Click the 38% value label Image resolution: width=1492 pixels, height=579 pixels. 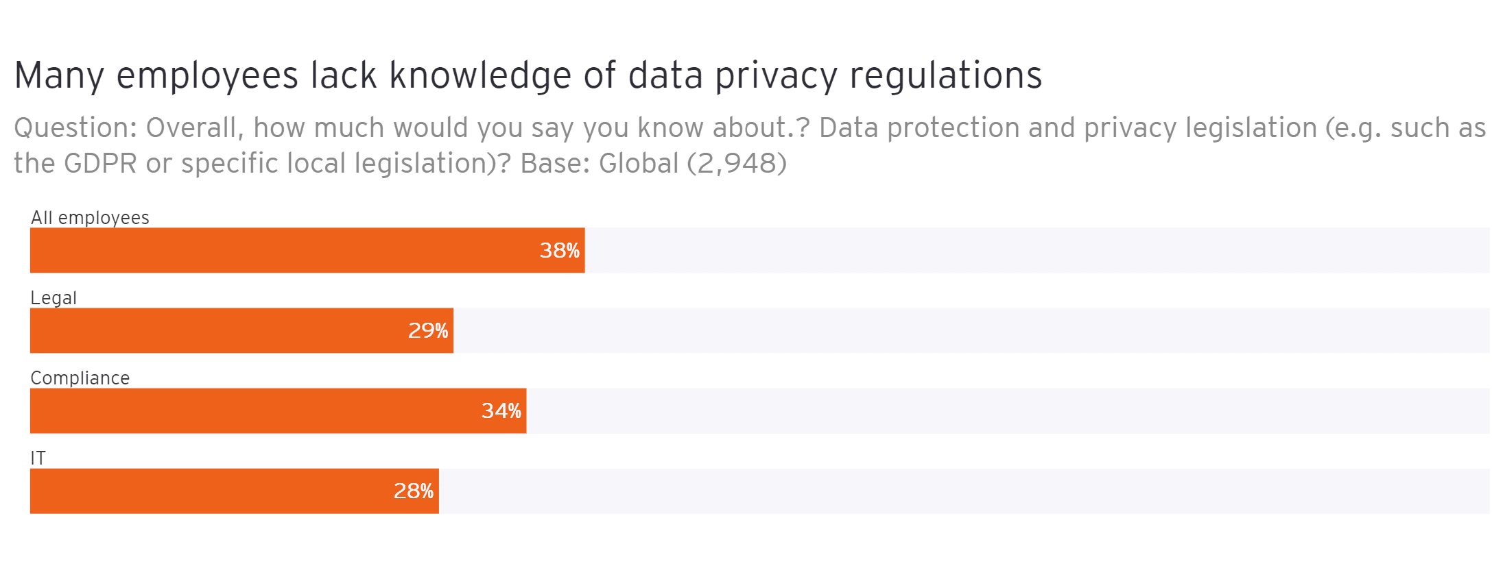point(559,251)
